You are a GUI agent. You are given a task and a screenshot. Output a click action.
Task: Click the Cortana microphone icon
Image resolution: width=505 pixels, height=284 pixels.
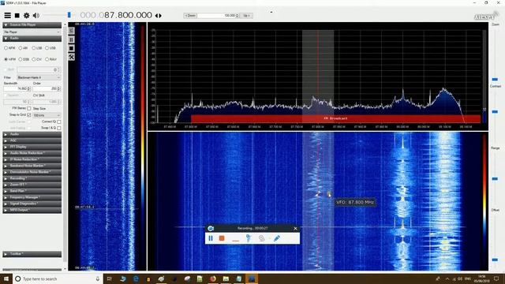pos(98,278)
